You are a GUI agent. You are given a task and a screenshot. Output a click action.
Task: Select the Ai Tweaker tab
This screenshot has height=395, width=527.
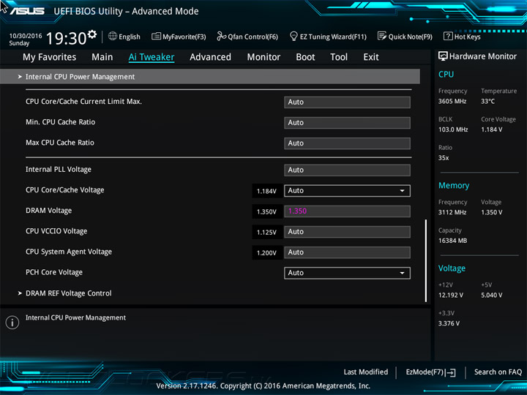[152, 57]
